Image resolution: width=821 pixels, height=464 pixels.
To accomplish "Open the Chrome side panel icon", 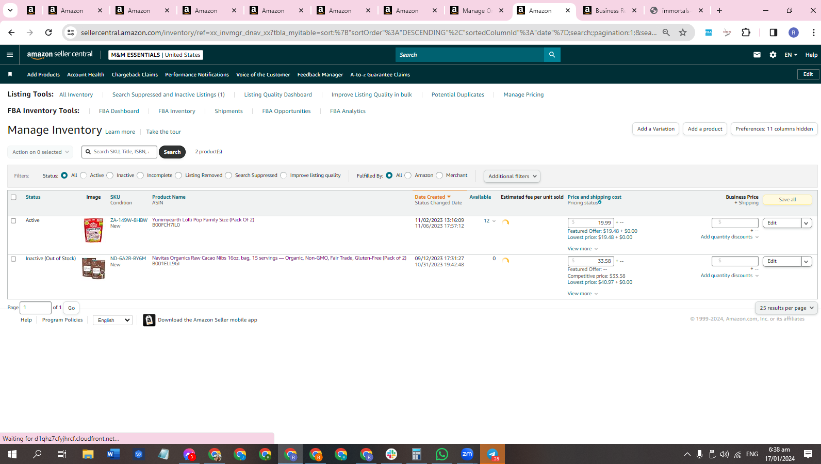I will [774, 33].
